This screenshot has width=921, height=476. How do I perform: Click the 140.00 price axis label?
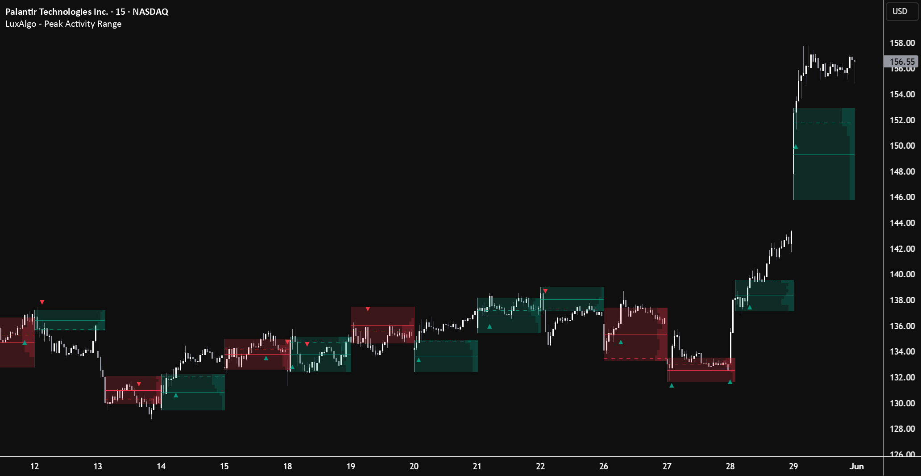902,274
